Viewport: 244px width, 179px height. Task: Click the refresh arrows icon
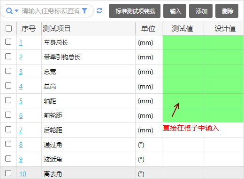point(99,11)
